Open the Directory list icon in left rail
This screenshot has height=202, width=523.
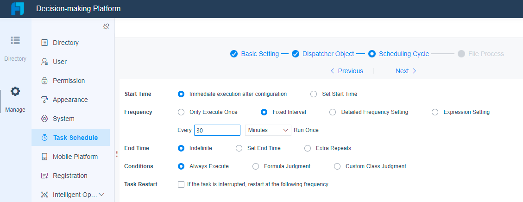click(15, 40)
